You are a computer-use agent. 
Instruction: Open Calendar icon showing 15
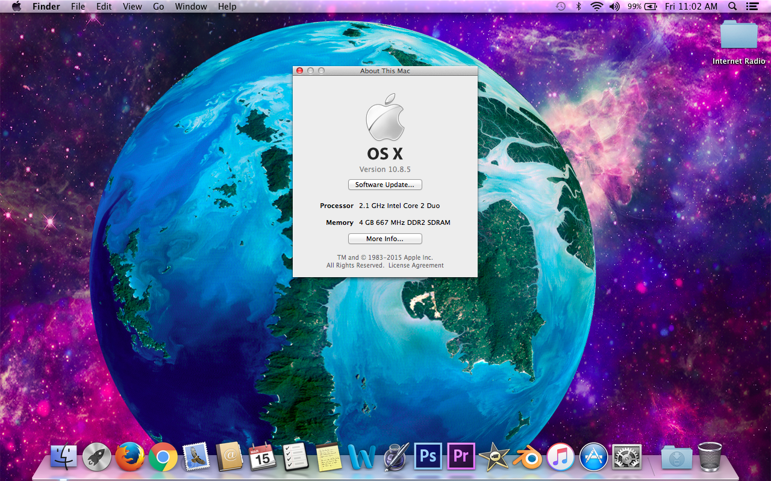(262, 458)
